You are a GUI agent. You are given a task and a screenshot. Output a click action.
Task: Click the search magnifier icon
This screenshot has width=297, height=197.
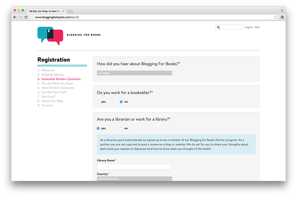pos(219,27)
